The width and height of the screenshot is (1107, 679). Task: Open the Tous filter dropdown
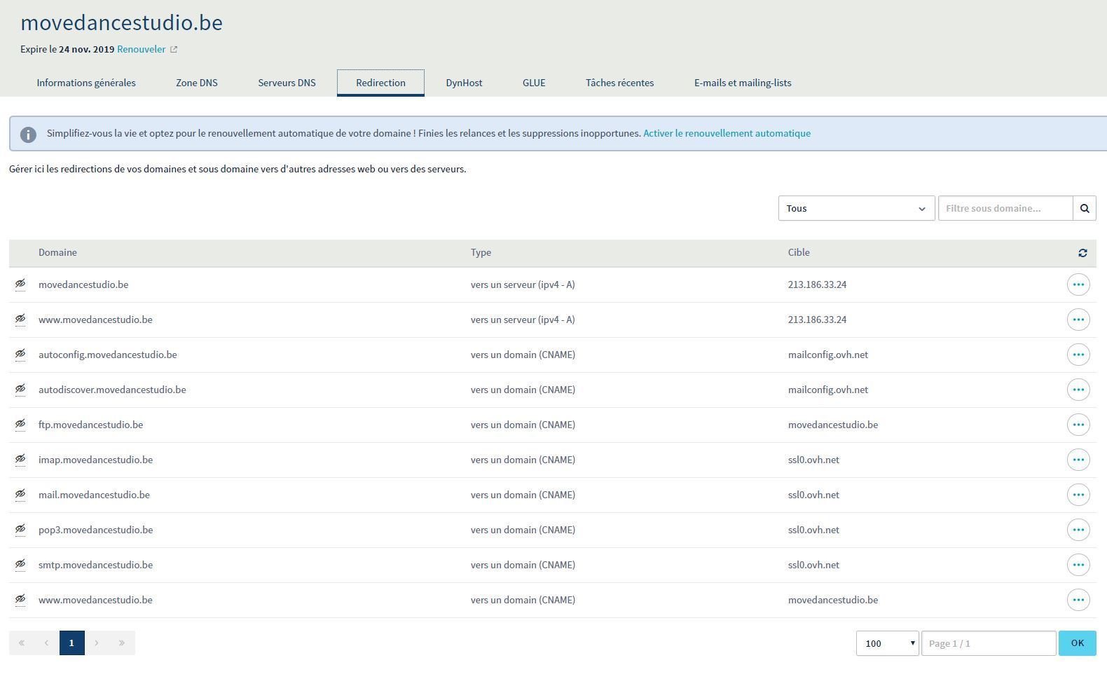(x=856, y=208)
